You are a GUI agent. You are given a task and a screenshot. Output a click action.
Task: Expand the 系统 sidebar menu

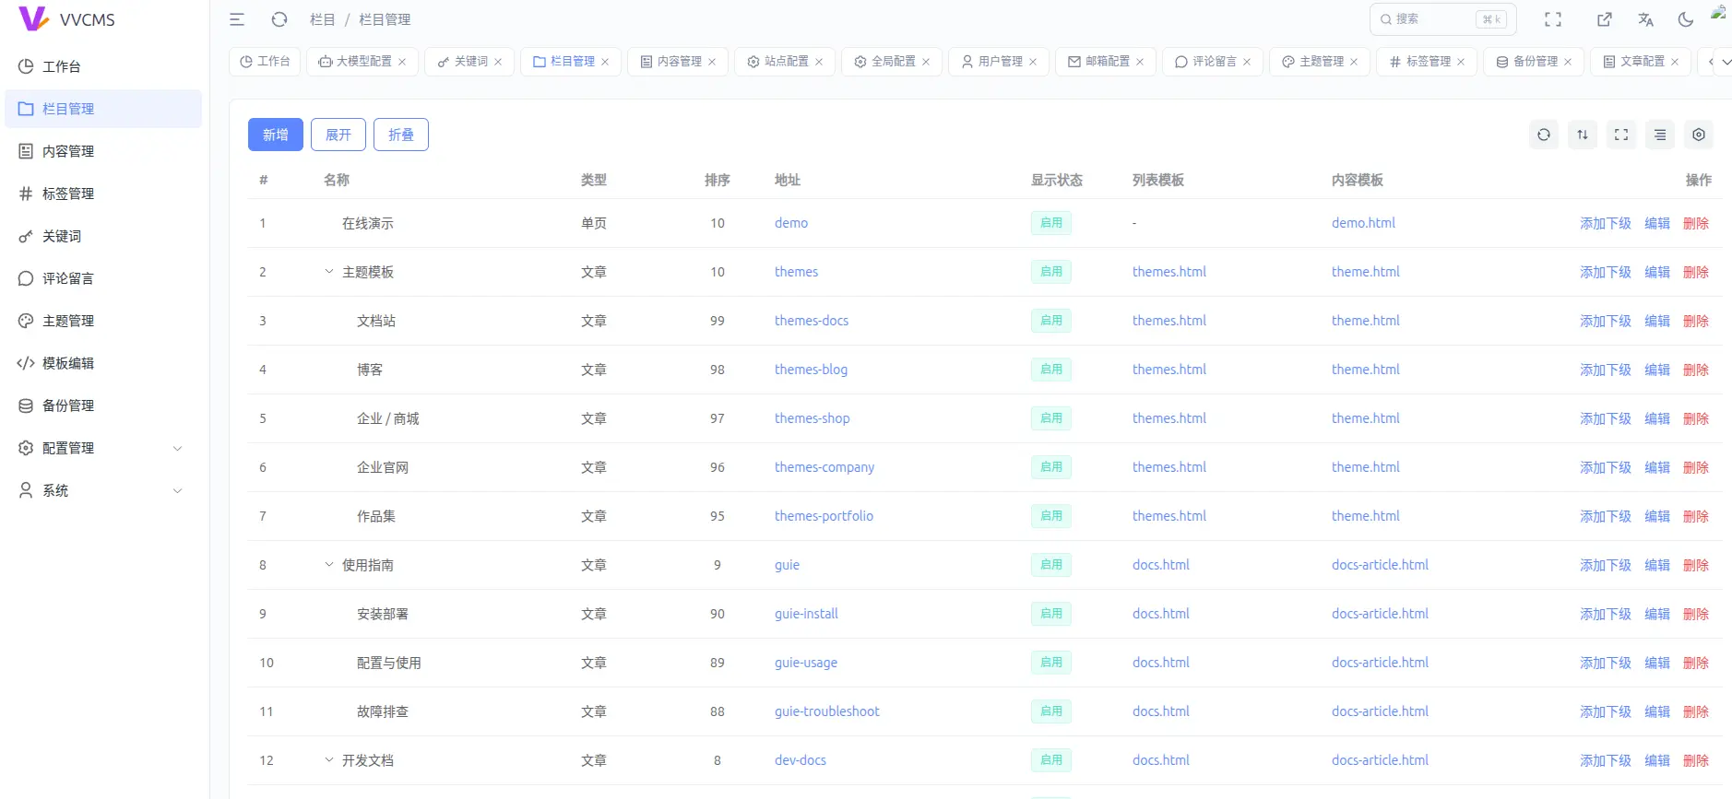(x=101, y=490)
